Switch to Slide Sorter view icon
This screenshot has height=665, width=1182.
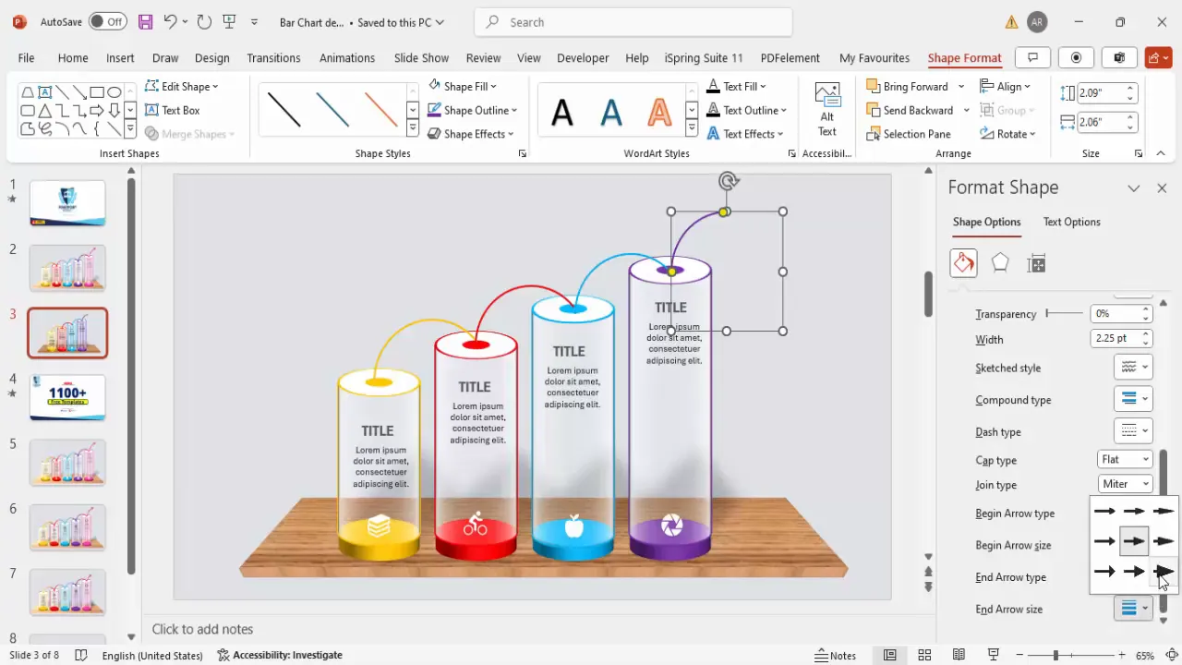point(924,655)
